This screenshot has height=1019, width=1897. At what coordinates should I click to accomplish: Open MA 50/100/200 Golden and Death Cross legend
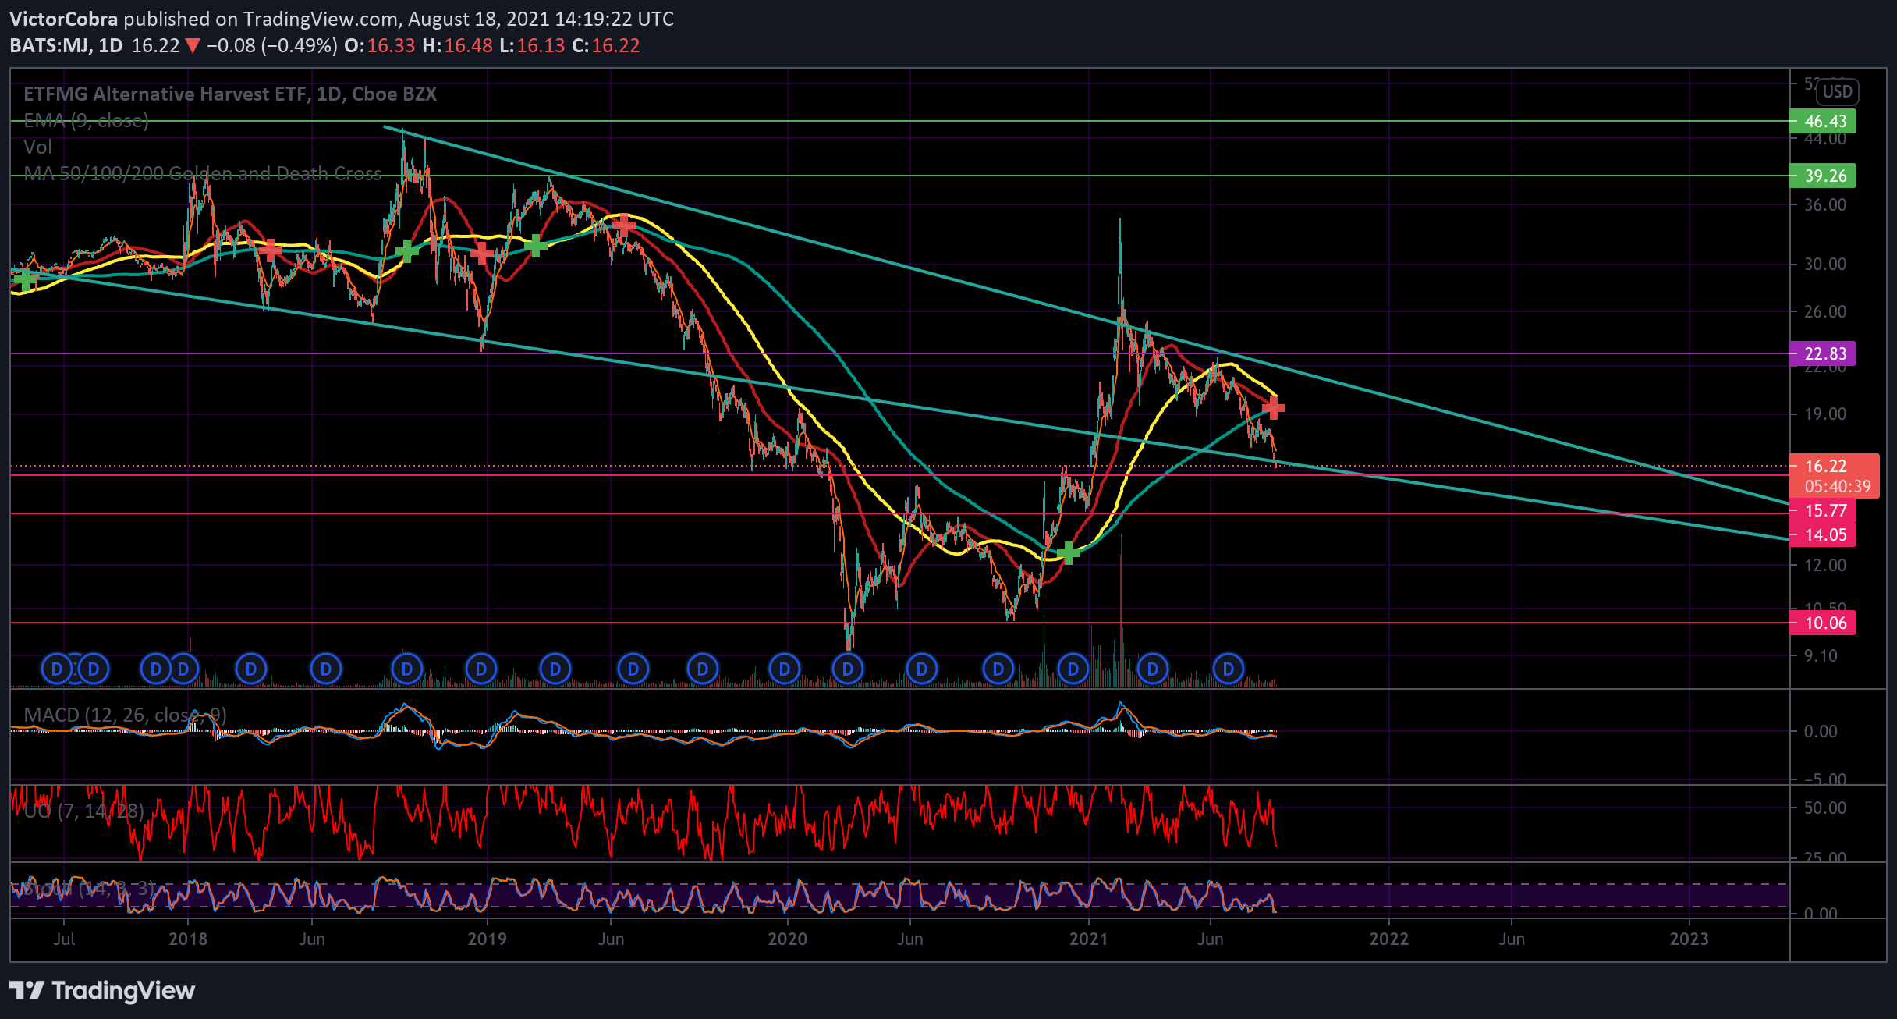(x=203, y=173)
